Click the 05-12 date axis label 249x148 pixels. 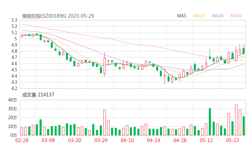coord(206,140)
